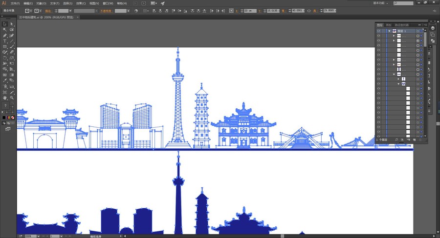Viewport: 440px width, 238px height.
Task: Select the Blend tool
Action: click(12, 80)
